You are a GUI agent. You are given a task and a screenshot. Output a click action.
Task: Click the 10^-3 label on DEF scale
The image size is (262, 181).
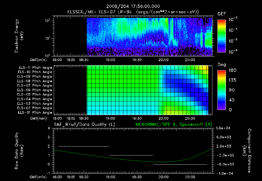click(x=233, y=19)
